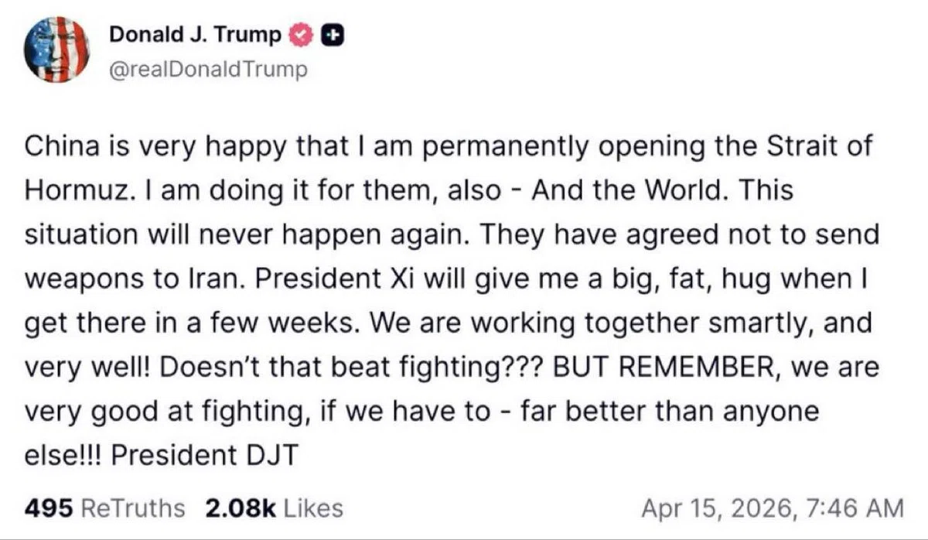Click the 7:46 AM time
This screenshot has height=540, width=928.
click(854, 508)
